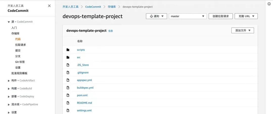Image resolution: width=273 pixels, height=114 pixels.
Task: Collapse the 源 CodeCommit section
Action: click(x=9, y=22)
